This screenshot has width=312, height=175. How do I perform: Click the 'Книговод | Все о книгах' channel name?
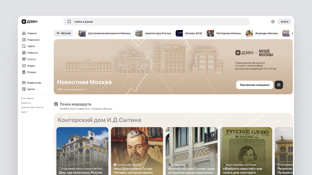[129, 165]
